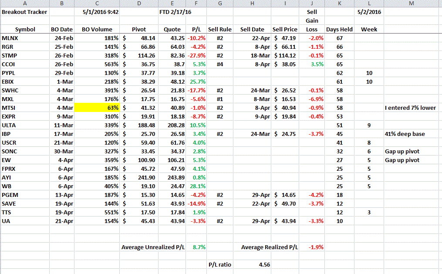Select the SWHC symbol cell
This screenshot has height=274, width=442.
point(25,91)
